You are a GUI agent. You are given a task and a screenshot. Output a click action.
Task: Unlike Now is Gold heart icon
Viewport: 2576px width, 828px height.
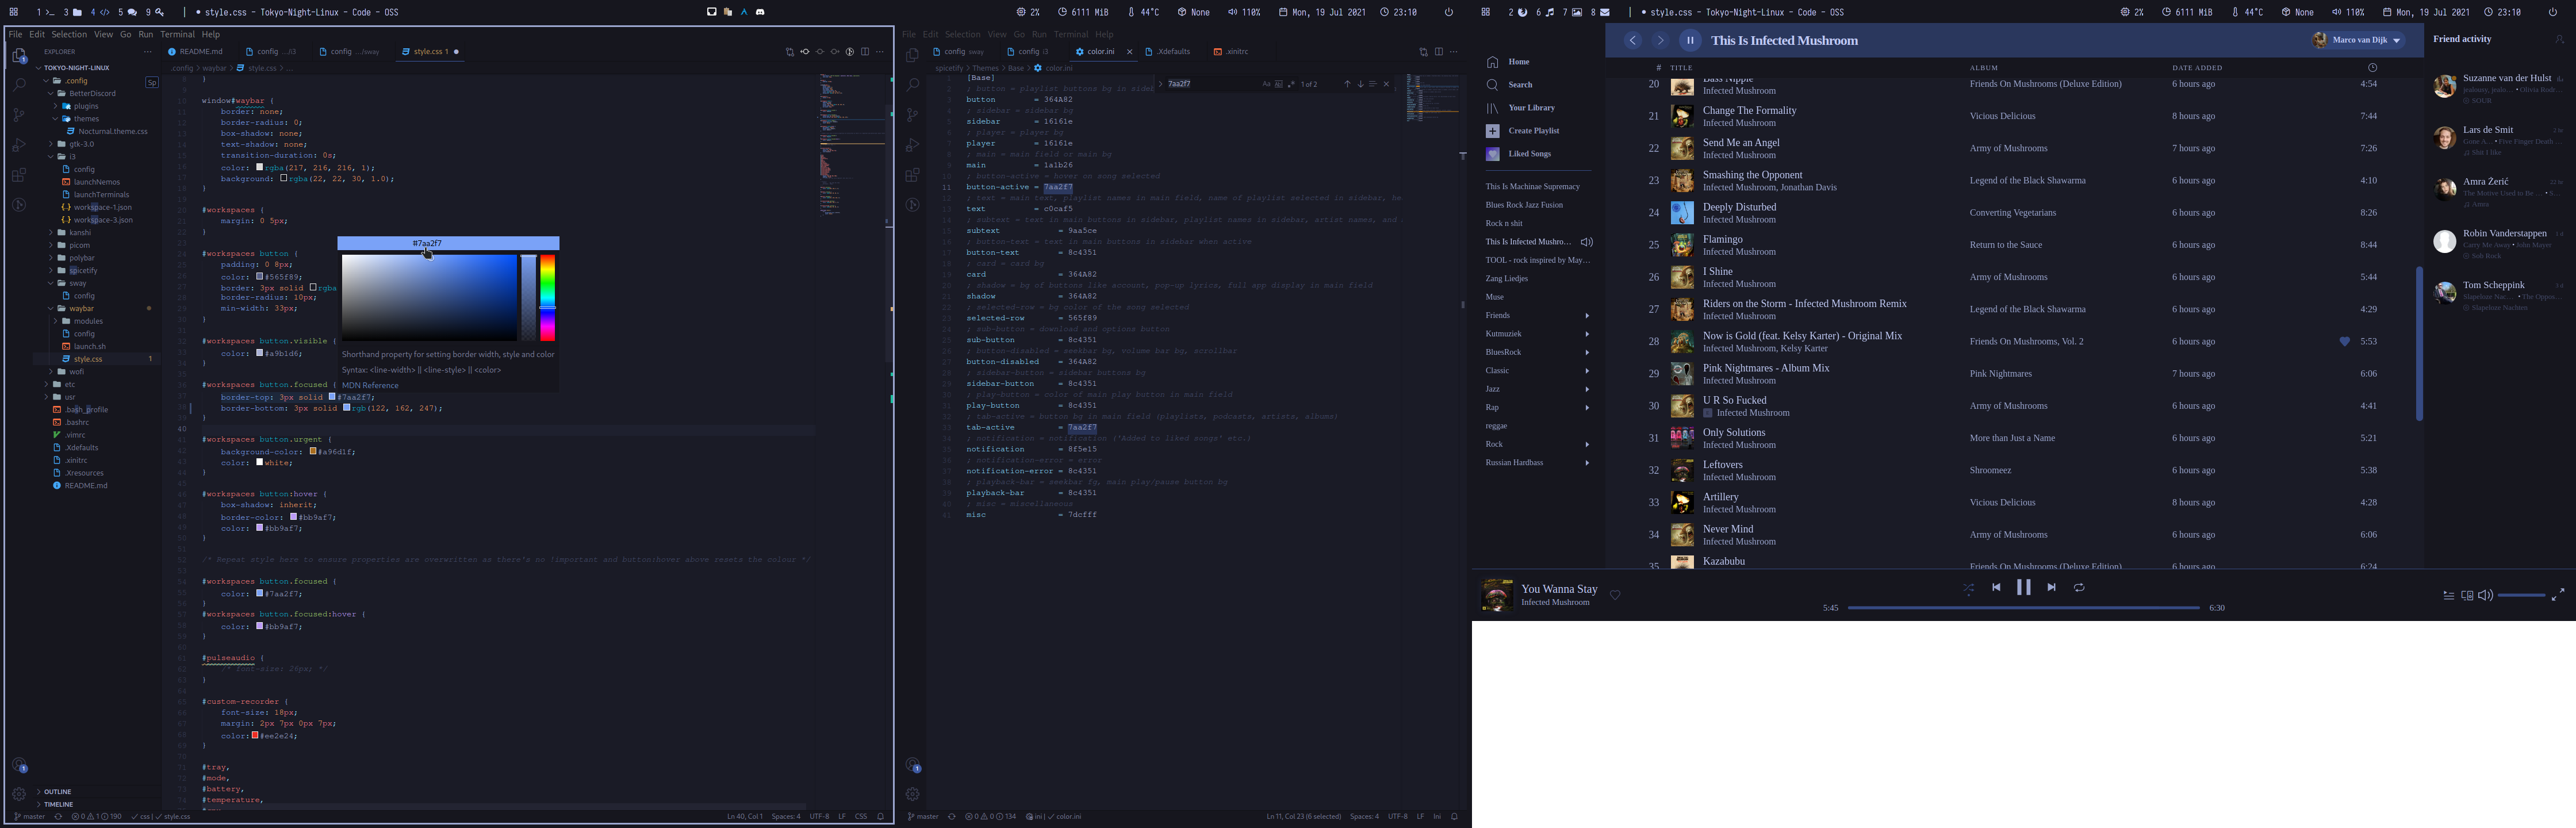pos(2344,341)
